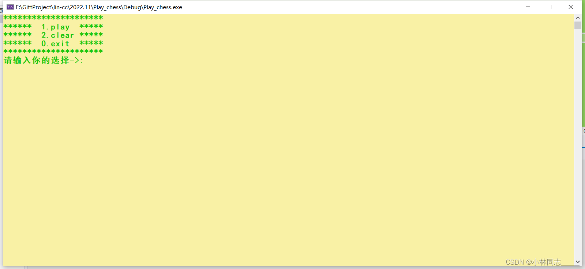This screenshot has height=269, width=585.
Task: Click the '请输入你的选择->:' prompt text
Action: pos(44,60)
